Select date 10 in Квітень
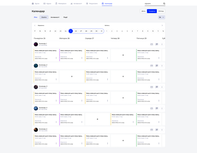Viewport: 197px width, 153px height. [x=153, y=31]
